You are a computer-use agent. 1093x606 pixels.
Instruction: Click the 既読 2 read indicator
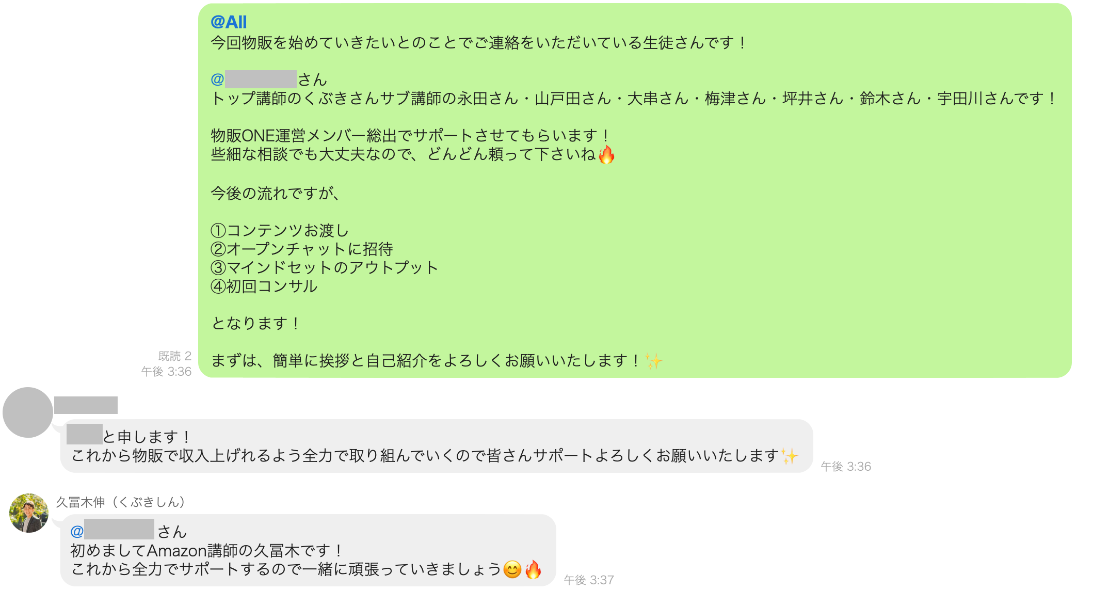click(174, 356)
